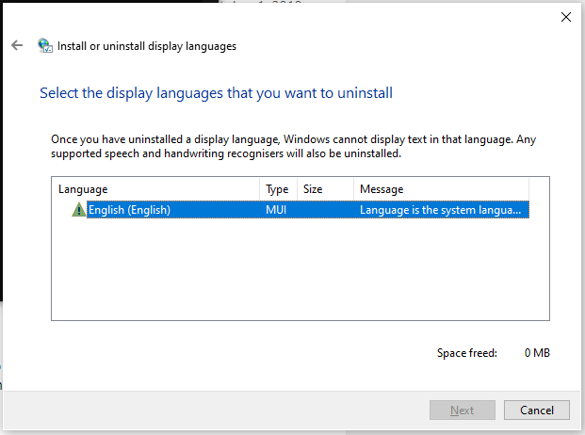The width and height of the screenshot is (585, 435).
Task: Close the dialog with the X button
Action: click(565, 17)
